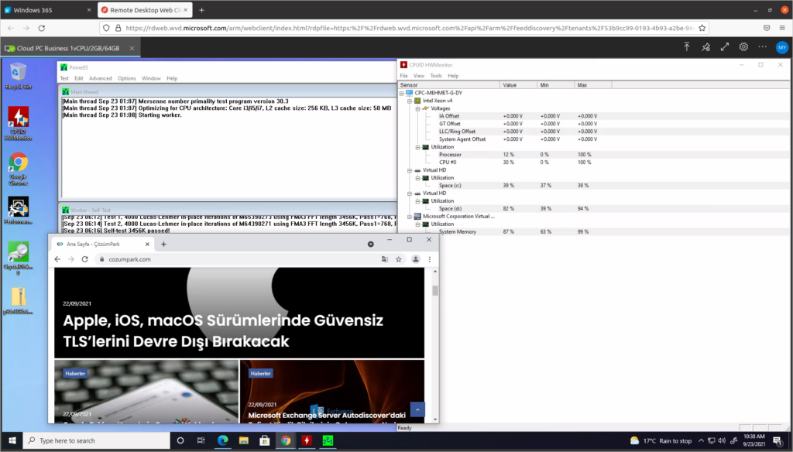Collapse the Virtual HD node containing Space (c:)
Image resolution: width=793 pixels, height=452 pixels.
[410, 170]
